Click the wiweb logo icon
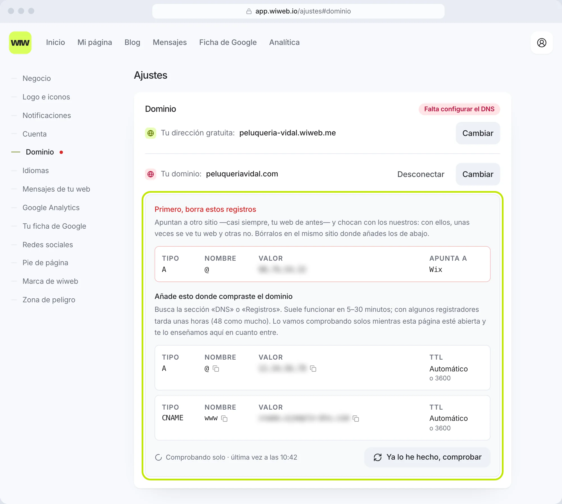 (20, 42)
